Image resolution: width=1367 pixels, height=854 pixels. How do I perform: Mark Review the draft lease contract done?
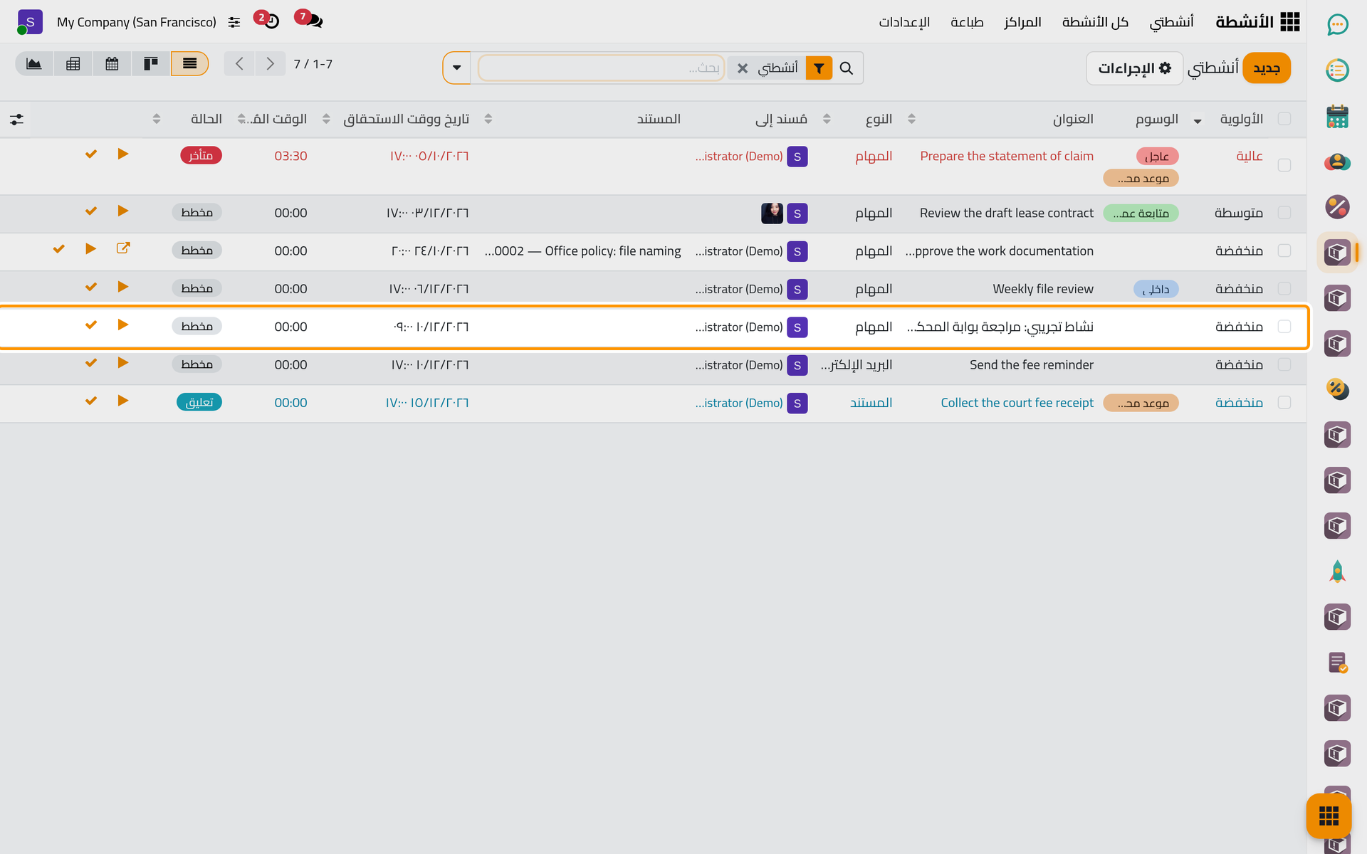click(91, 211)
